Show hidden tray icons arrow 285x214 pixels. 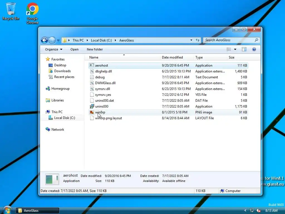coord(245,210)
